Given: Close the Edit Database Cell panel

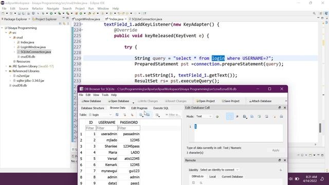Looking at the screenshot, I should (x=285, y=107).
